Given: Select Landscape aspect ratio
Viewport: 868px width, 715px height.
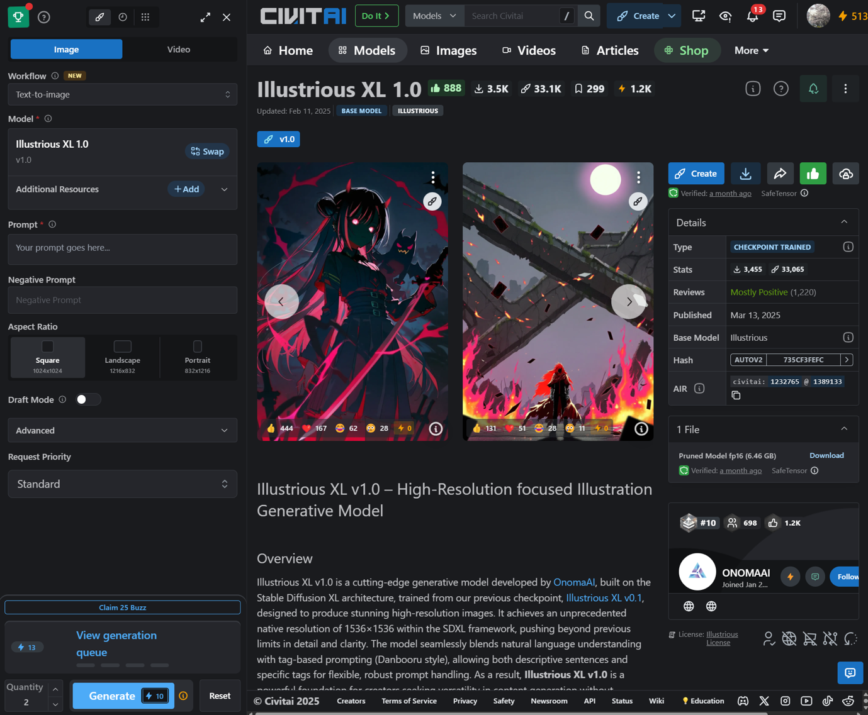Looking at the screenshot, I should pos(123,357).
